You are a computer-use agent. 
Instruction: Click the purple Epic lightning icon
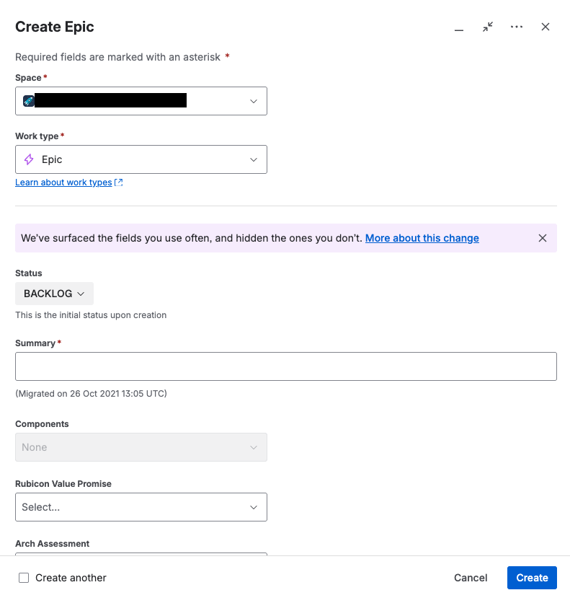[x=30, y=159]
